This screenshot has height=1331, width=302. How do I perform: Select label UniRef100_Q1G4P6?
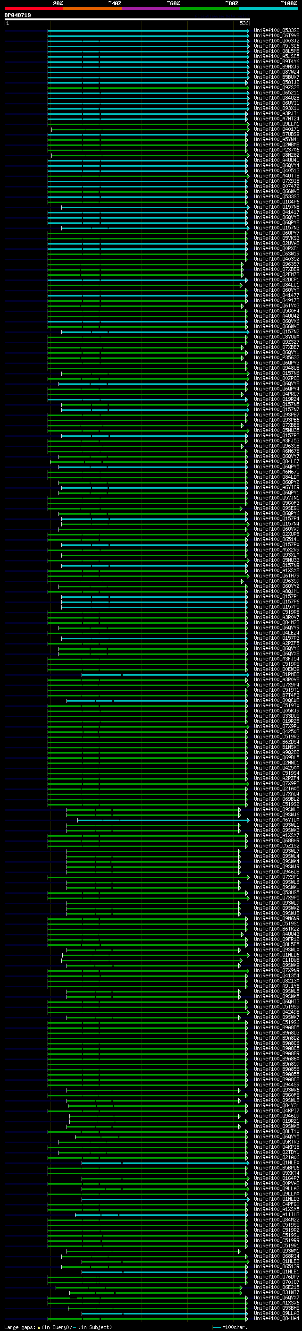pos(277,202)
